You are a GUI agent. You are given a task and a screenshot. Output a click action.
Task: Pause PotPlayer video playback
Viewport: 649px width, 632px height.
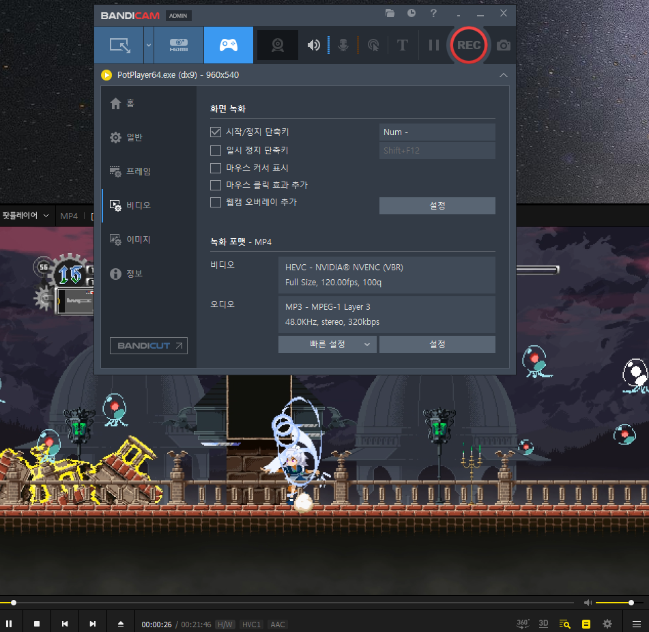[x=9, y=623]
